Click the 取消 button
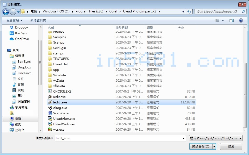 click(231, 146)
